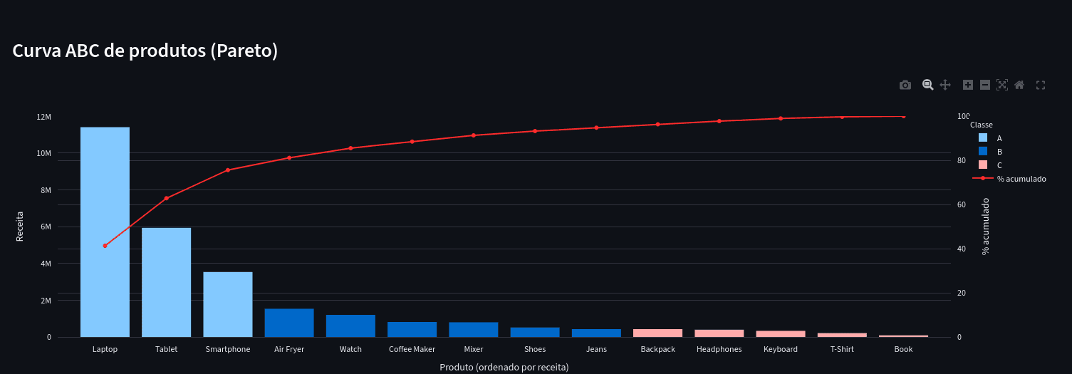Reset axes with the home icon
The height and width of the screenshot is (374, 1072).
(1019, 85)
